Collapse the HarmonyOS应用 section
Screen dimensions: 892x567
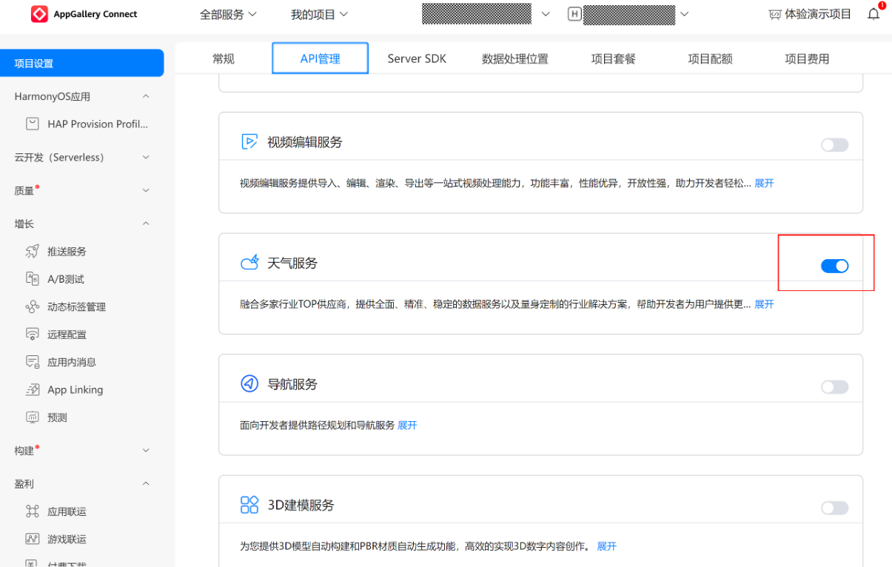coord(146,96)
